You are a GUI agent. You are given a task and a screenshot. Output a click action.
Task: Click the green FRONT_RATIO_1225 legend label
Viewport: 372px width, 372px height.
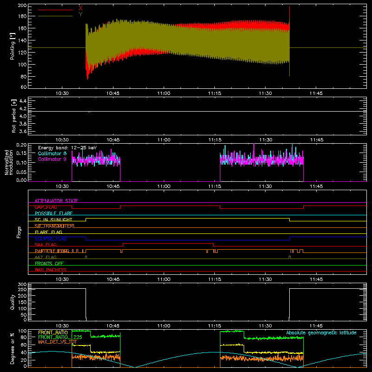[60, 337]
